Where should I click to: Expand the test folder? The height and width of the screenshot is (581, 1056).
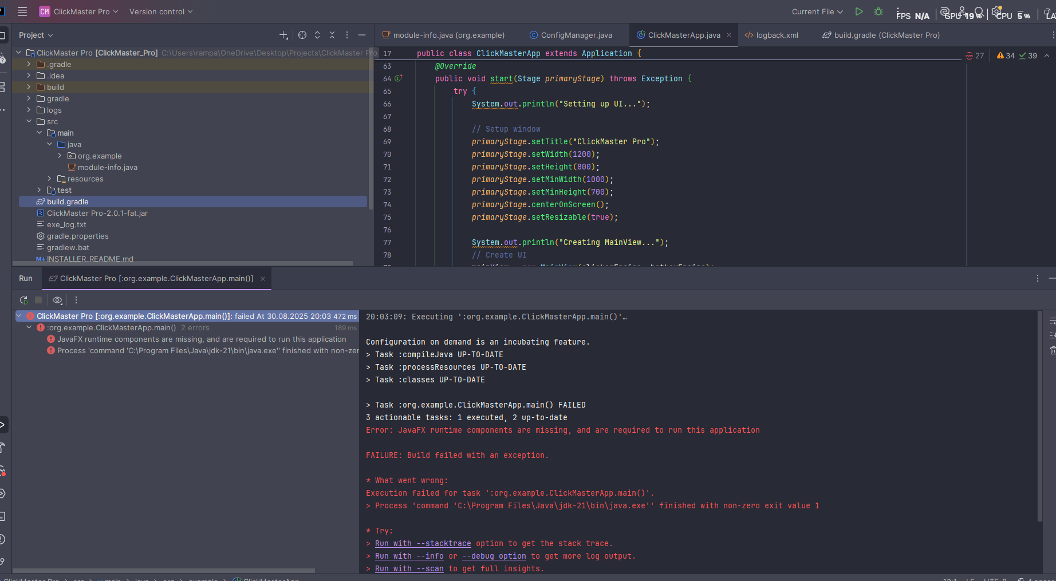[x=39, y=190]
